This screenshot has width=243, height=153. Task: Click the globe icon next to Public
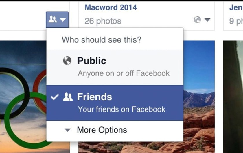tap(67, 61)
